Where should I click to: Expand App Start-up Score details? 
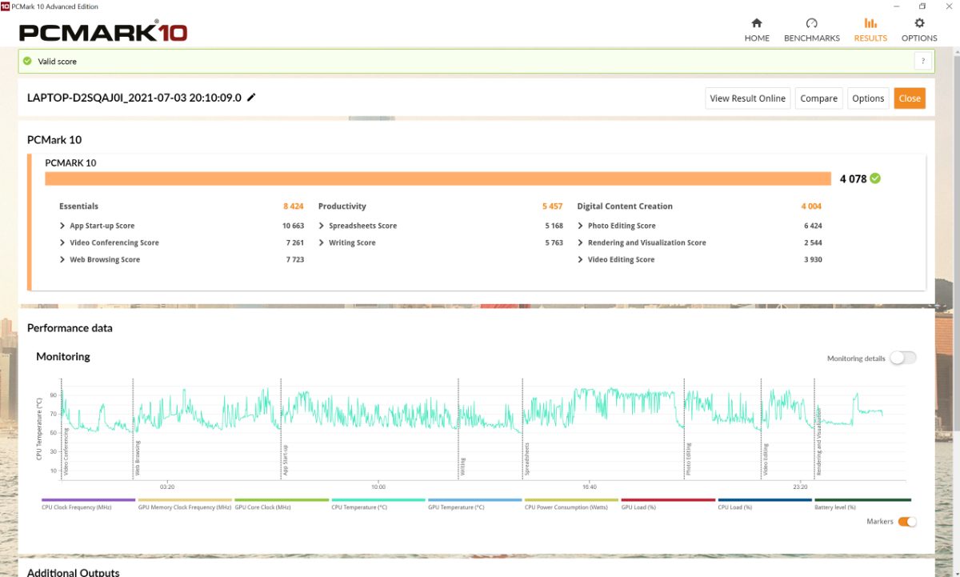[x=62, y=226]
